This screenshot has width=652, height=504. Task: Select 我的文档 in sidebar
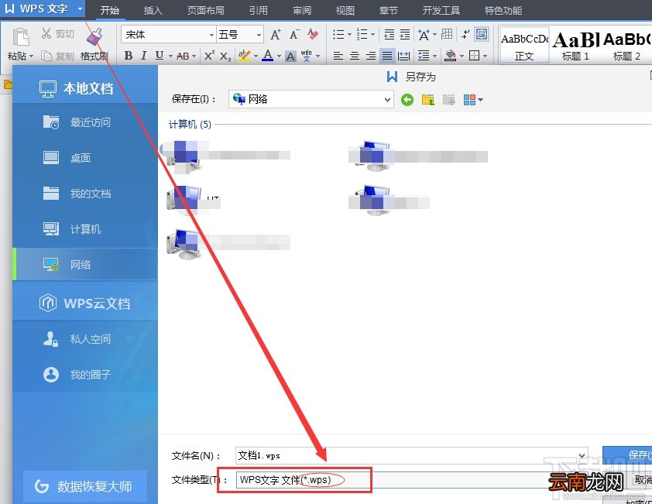pos(85,194)
